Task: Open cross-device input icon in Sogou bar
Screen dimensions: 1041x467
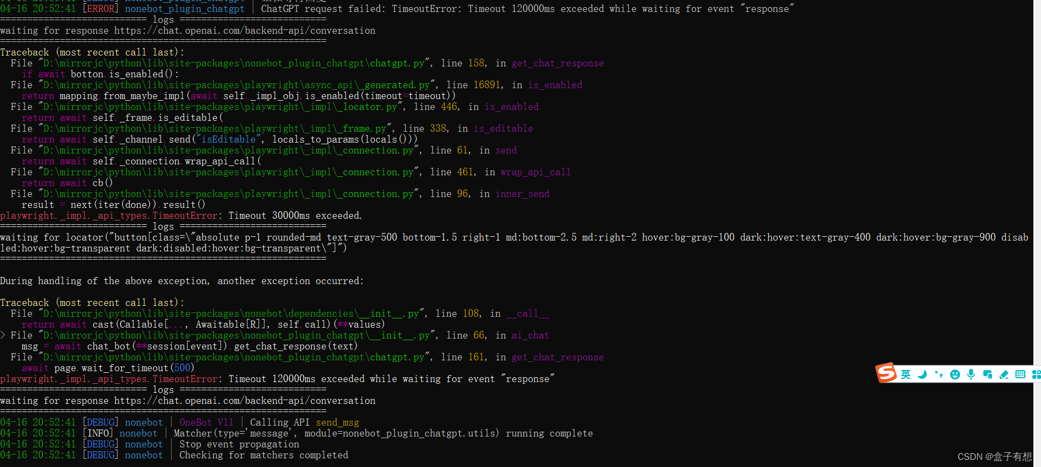Action: (x=988, y=374)
